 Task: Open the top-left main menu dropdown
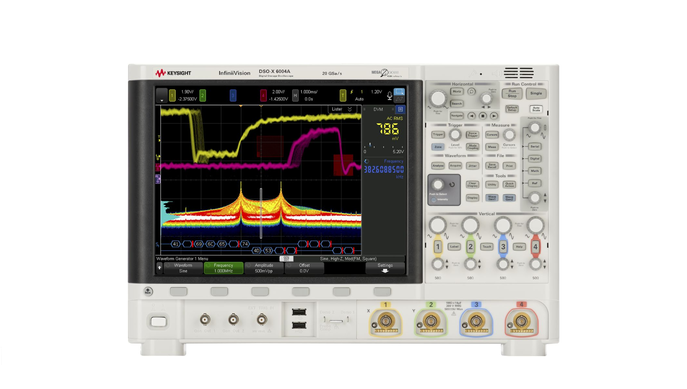pos(161,95)
